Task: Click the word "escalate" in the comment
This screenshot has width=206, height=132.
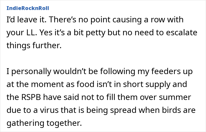Action: (x=180, y=33)
